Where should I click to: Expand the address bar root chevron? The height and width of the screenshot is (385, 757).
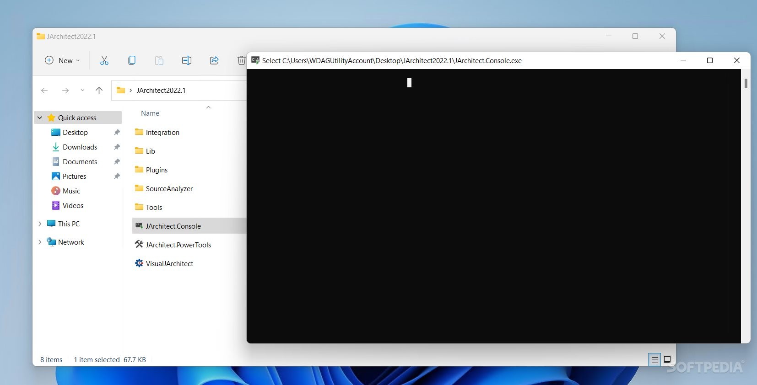point(130,91)
